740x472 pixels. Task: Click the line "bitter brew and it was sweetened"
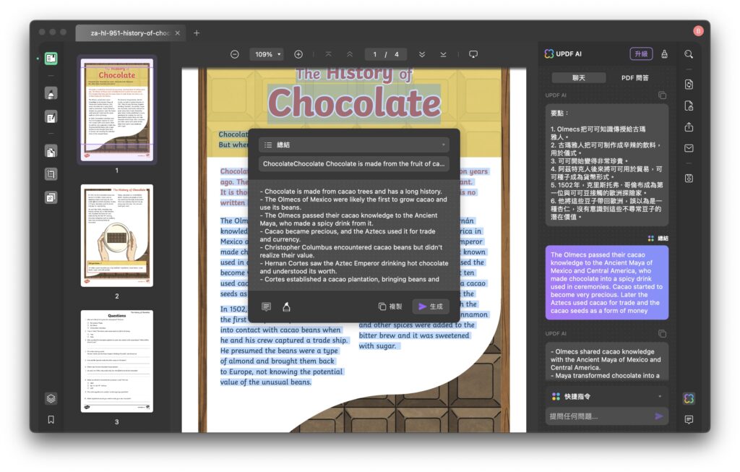pyautogui.click(x=414, y=335)
